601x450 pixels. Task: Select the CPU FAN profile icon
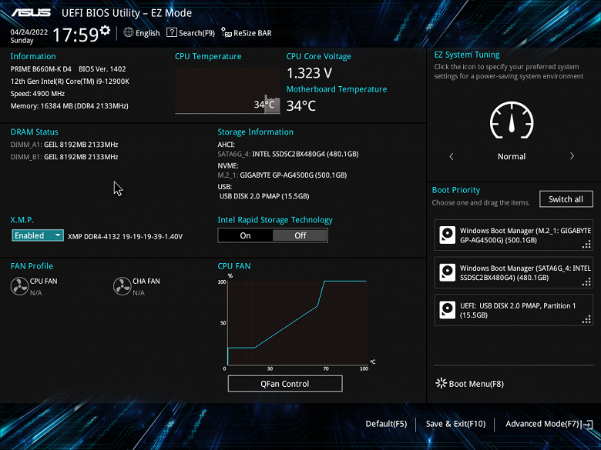point(19,286)
